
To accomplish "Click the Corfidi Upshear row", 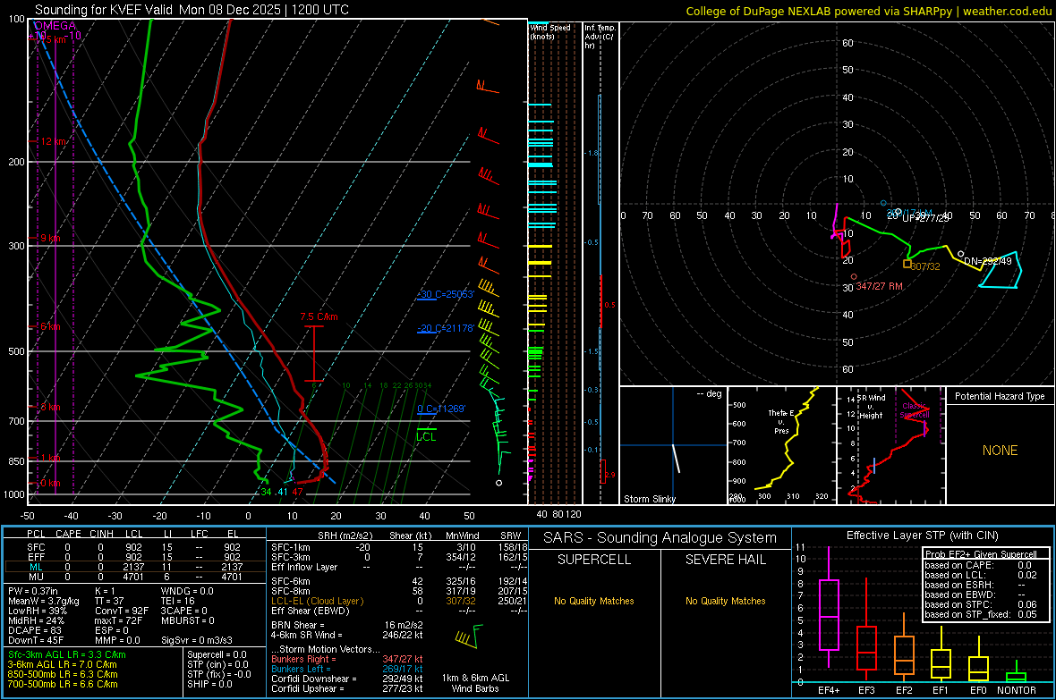I will click(x=347, y=688).
